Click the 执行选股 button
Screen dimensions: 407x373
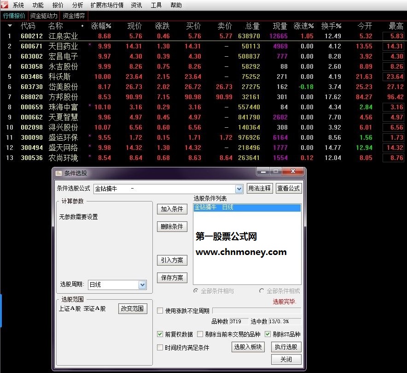click(x=286, y=347)
